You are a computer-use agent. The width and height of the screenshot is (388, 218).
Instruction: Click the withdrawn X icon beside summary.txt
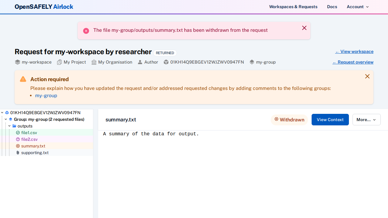click(x=18, y=146)
